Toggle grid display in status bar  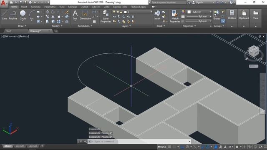point(170,147)
